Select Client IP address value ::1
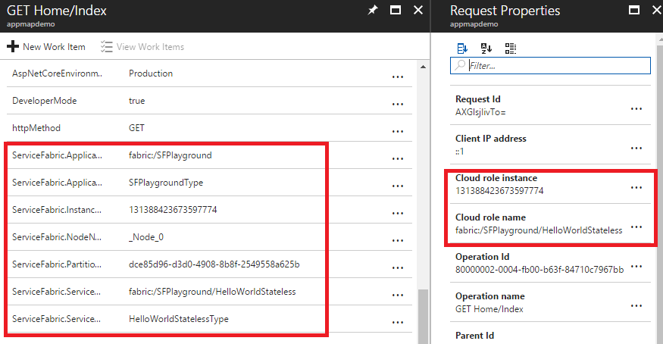Screen dimensions: 663x344 [x=460, y=152]
